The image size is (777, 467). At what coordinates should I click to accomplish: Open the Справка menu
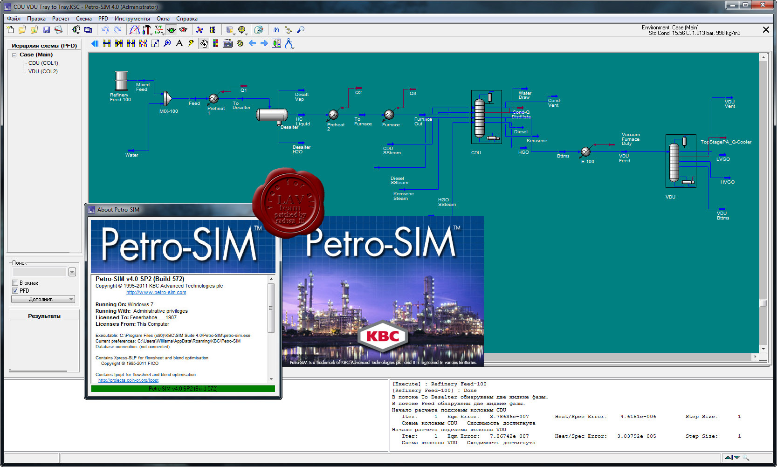click(187, 19)
